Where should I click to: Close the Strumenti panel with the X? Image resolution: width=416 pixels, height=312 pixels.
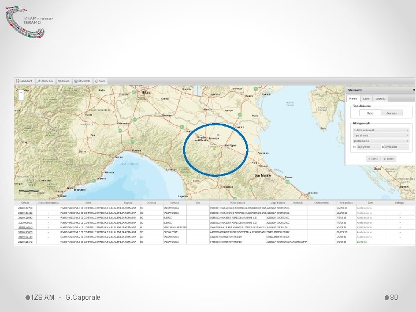(414, 90)
